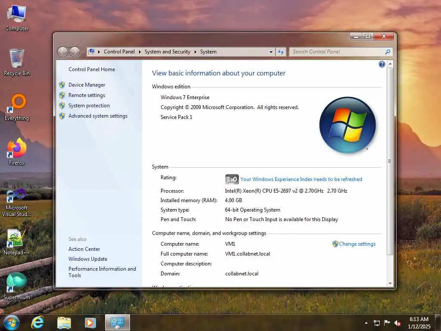Open Advanced system settings link
This screenshot has height=331, width=441.
tap(98, 116)
